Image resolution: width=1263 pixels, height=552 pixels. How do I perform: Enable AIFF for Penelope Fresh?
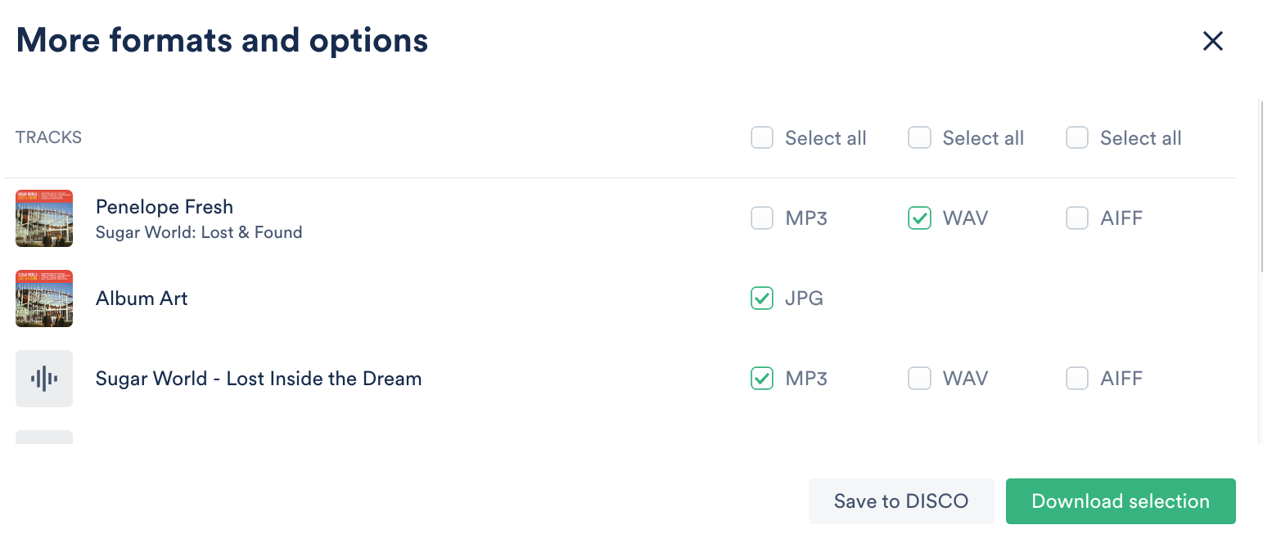tap(1077, 218)
